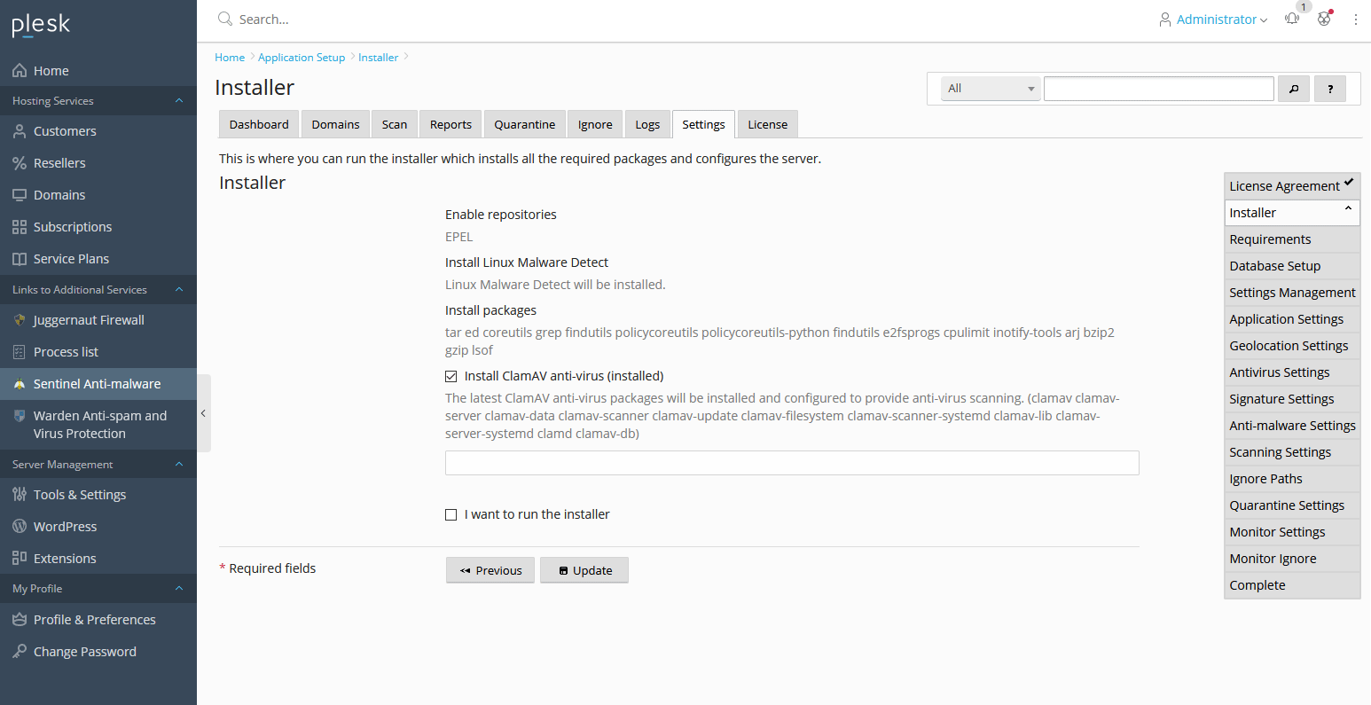Viewport: 1371px width, 705px height.
Task: Click the search magnifier icon in top bar
Action: (225, 19)
